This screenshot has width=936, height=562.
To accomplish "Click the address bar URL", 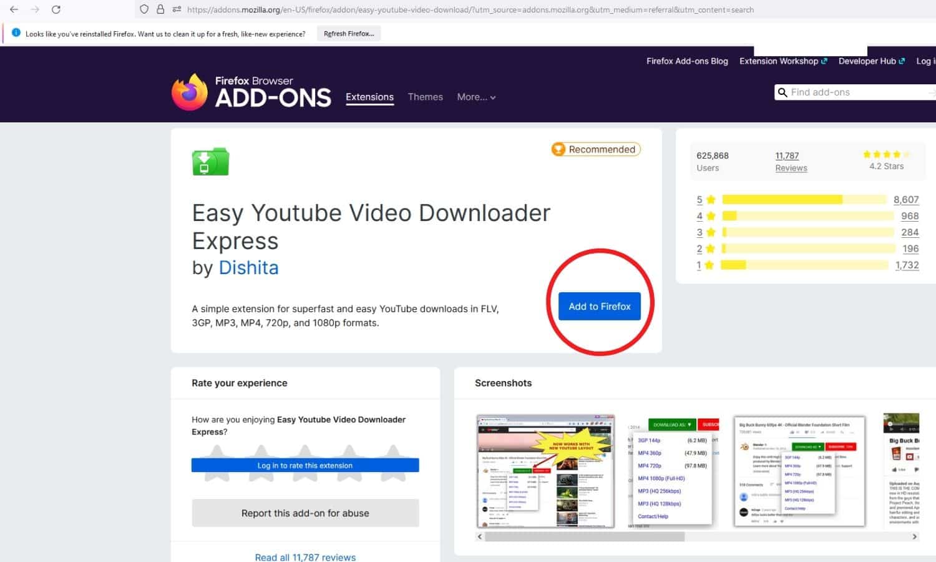I will (x=470, y=9).
